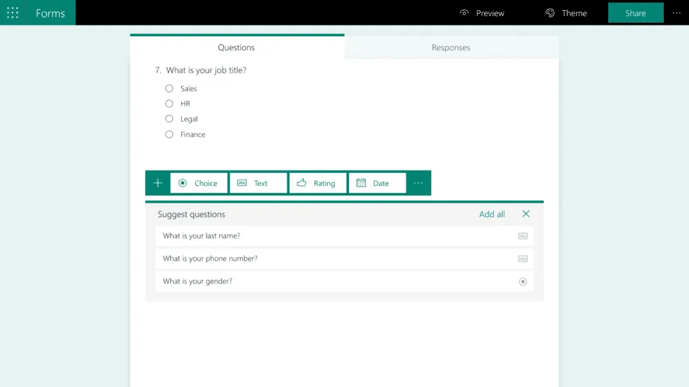Choose the Finance answer option
This screenshot has width=689, height=387.
169,134
